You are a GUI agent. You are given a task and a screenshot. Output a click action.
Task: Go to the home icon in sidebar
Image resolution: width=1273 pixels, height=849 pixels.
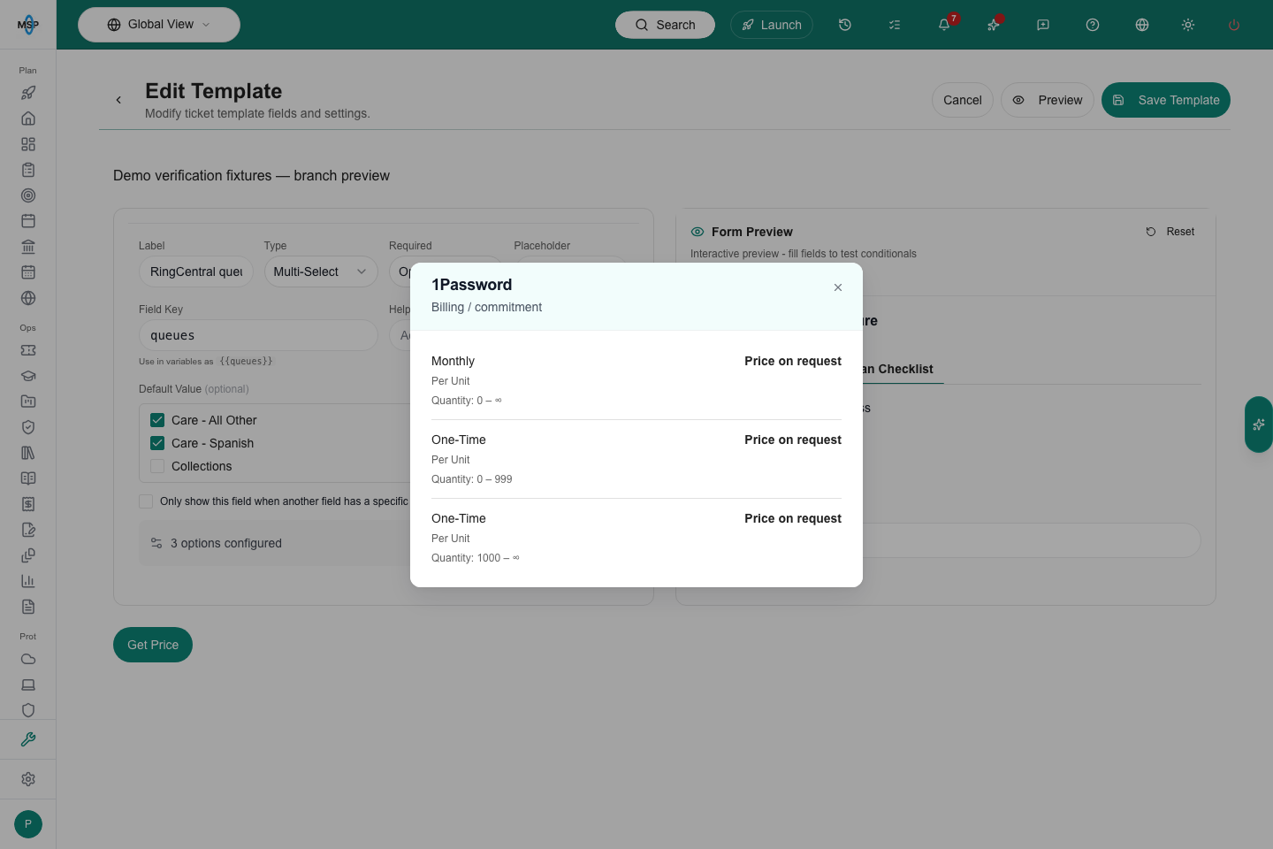click(x=28, y=119)
